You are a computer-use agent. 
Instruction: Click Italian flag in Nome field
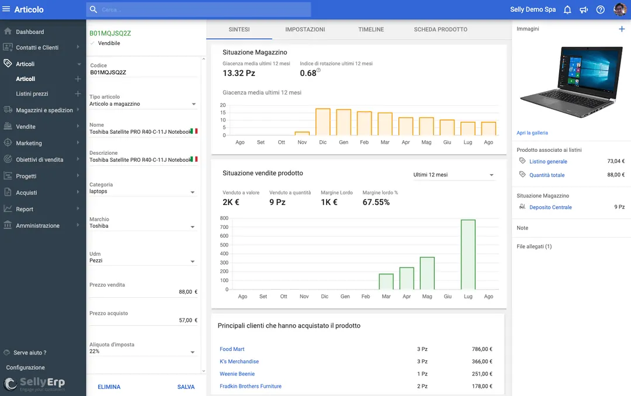coord(195,131)
